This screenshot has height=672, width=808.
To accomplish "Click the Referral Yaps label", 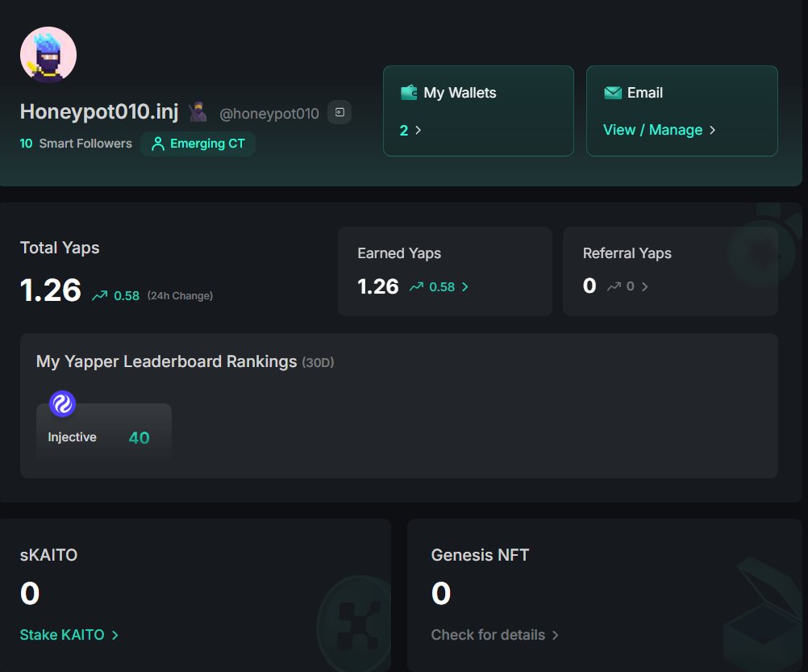I will pos(627,253).
